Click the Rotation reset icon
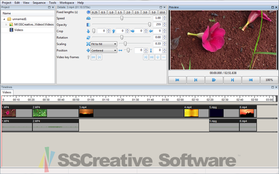Screen dimensions: 279x174 88,38
